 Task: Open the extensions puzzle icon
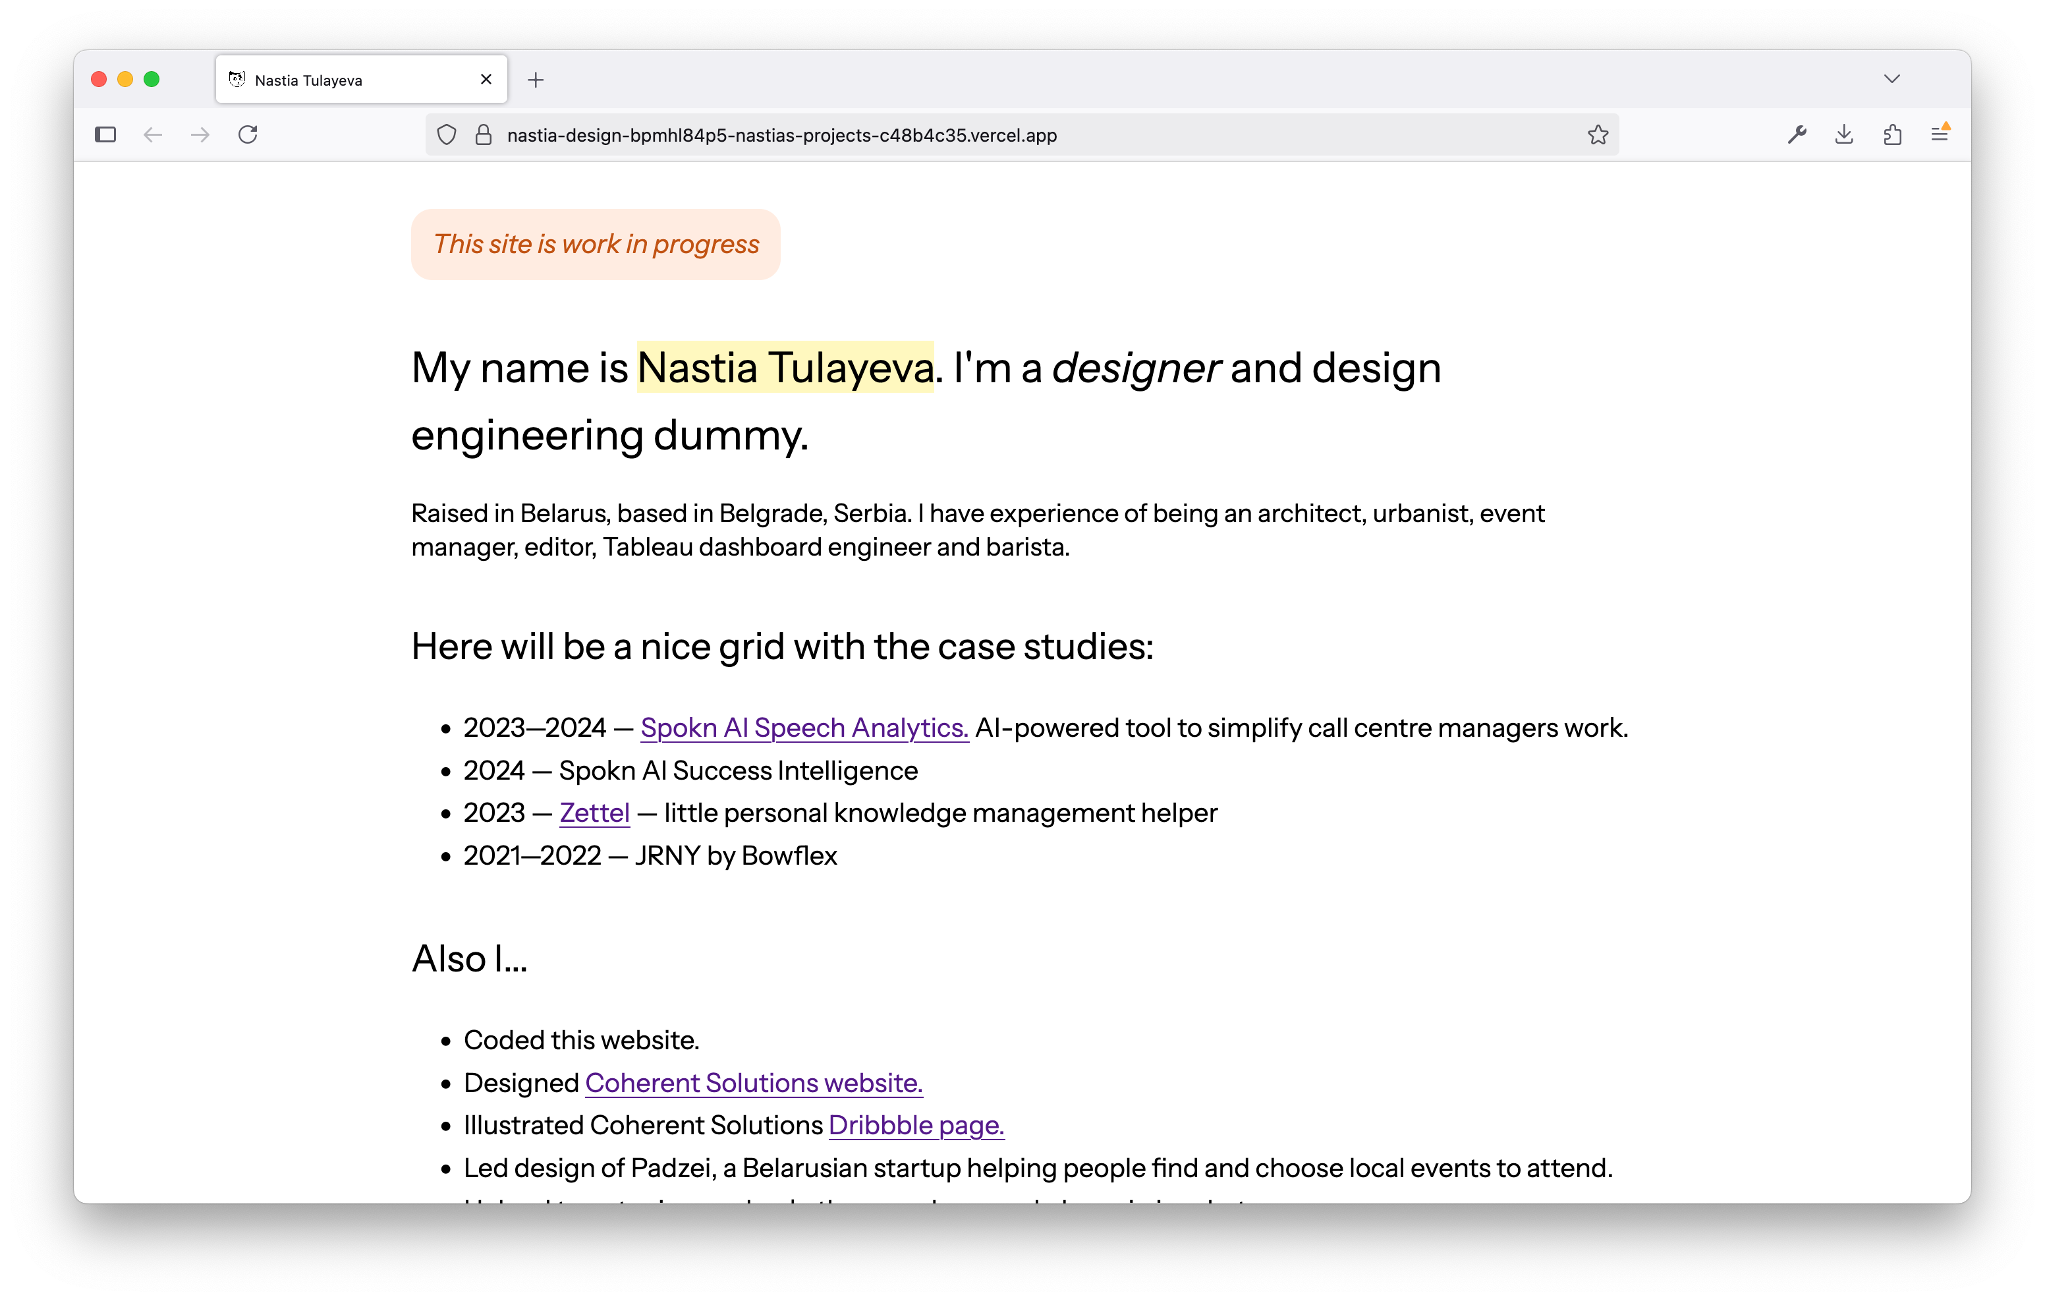pos(1891,134)
